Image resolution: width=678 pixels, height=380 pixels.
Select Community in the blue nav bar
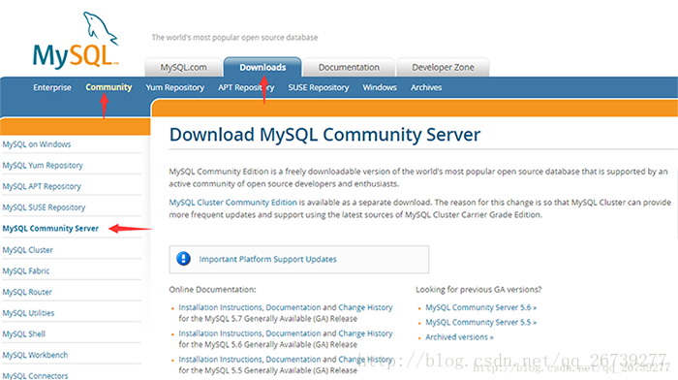108,87
